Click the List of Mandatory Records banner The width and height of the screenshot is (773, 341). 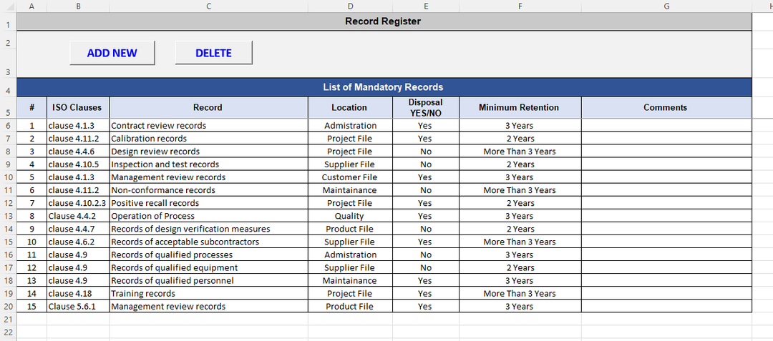(383, 87)
